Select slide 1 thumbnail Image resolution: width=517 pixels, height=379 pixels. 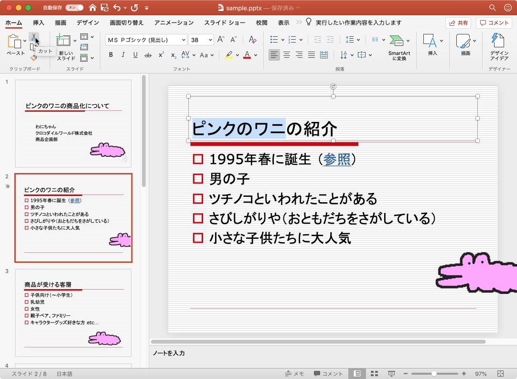(73, 123)
